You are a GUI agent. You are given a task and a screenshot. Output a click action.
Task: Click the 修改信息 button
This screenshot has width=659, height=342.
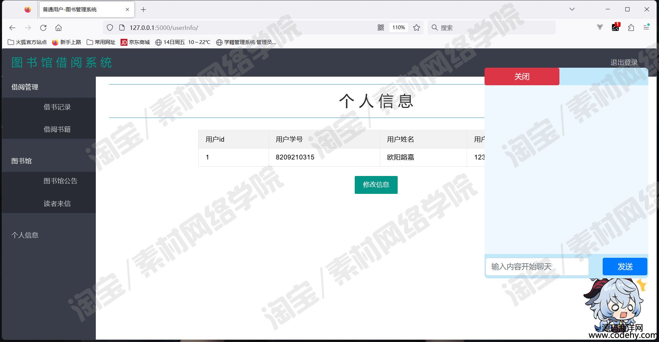coord(376,185)
